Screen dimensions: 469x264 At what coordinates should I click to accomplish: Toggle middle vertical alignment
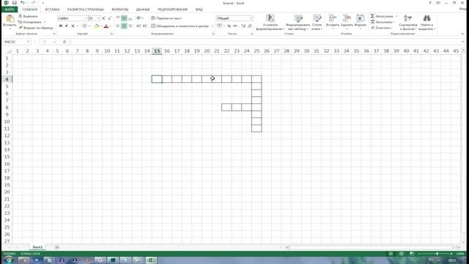pyautogui.click(x=124, y=18)
